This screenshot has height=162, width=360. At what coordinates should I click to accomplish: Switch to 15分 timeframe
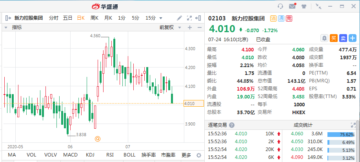(151, 18)
